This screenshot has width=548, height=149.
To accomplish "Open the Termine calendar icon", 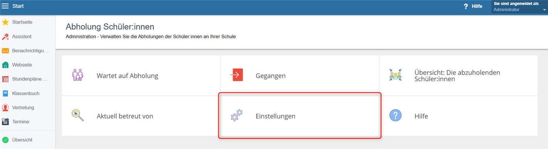I will [5, 122].
